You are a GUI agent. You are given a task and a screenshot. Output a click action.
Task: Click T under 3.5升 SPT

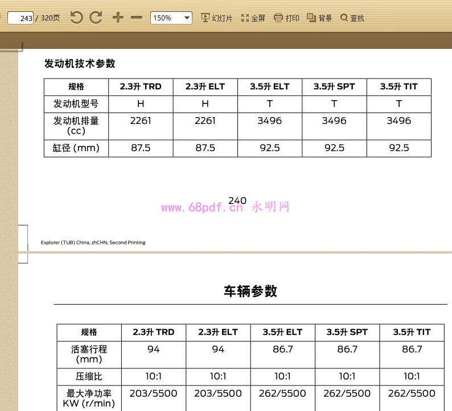[334, 103]
